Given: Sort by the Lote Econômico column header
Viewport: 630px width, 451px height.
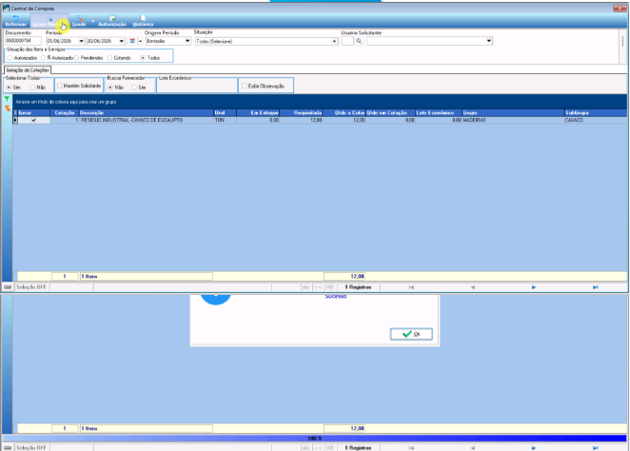Looking at the screenshot, I should point(439,113).
